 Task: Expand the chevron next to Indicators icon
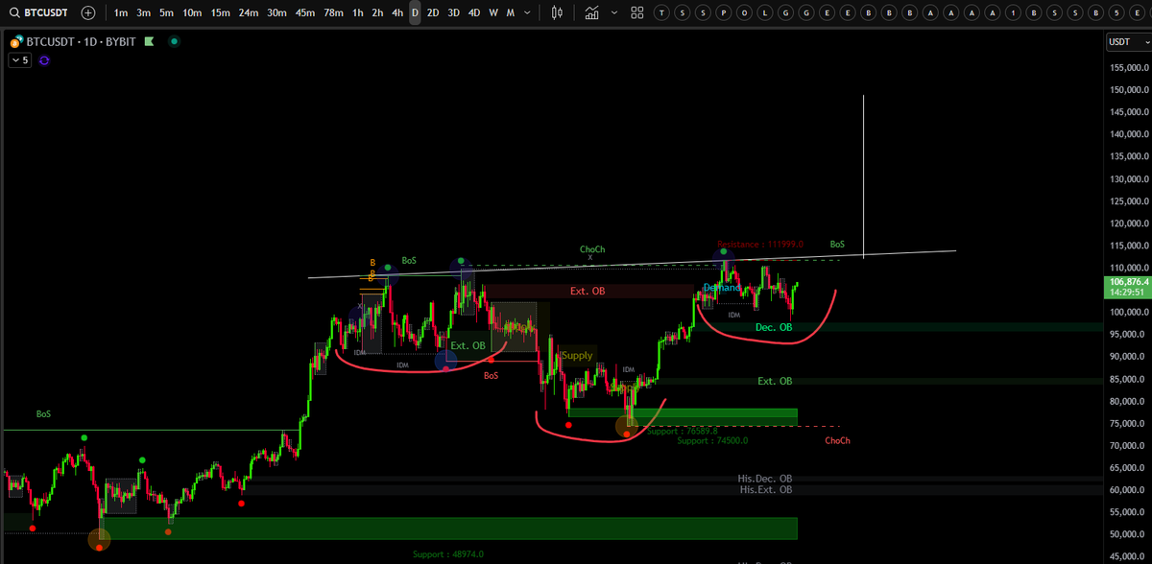pos(612,12)
